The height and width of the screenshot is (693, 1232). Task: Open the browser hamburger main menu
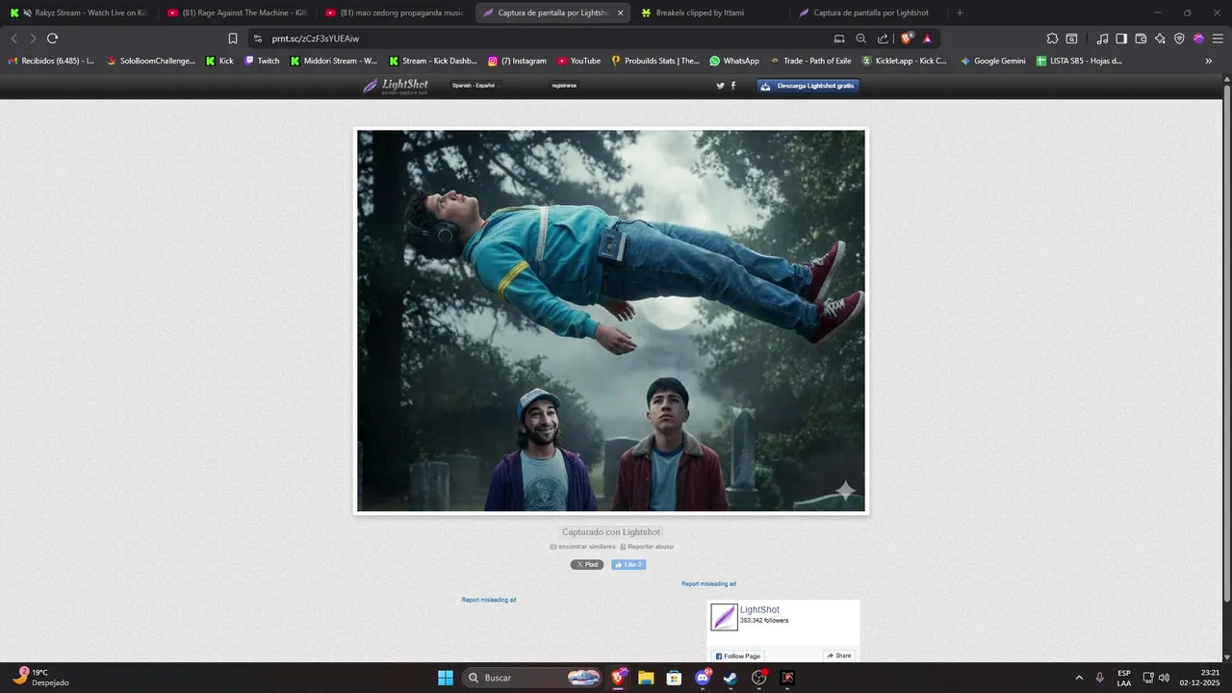pos(1218,38)
